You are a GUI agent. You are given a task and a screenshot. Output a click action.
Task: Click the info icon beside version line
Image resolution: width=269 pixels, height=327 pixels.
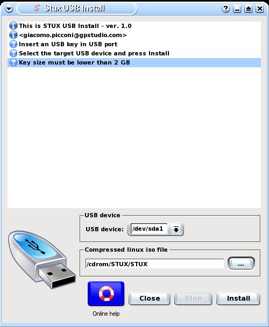tap(13, 26)
